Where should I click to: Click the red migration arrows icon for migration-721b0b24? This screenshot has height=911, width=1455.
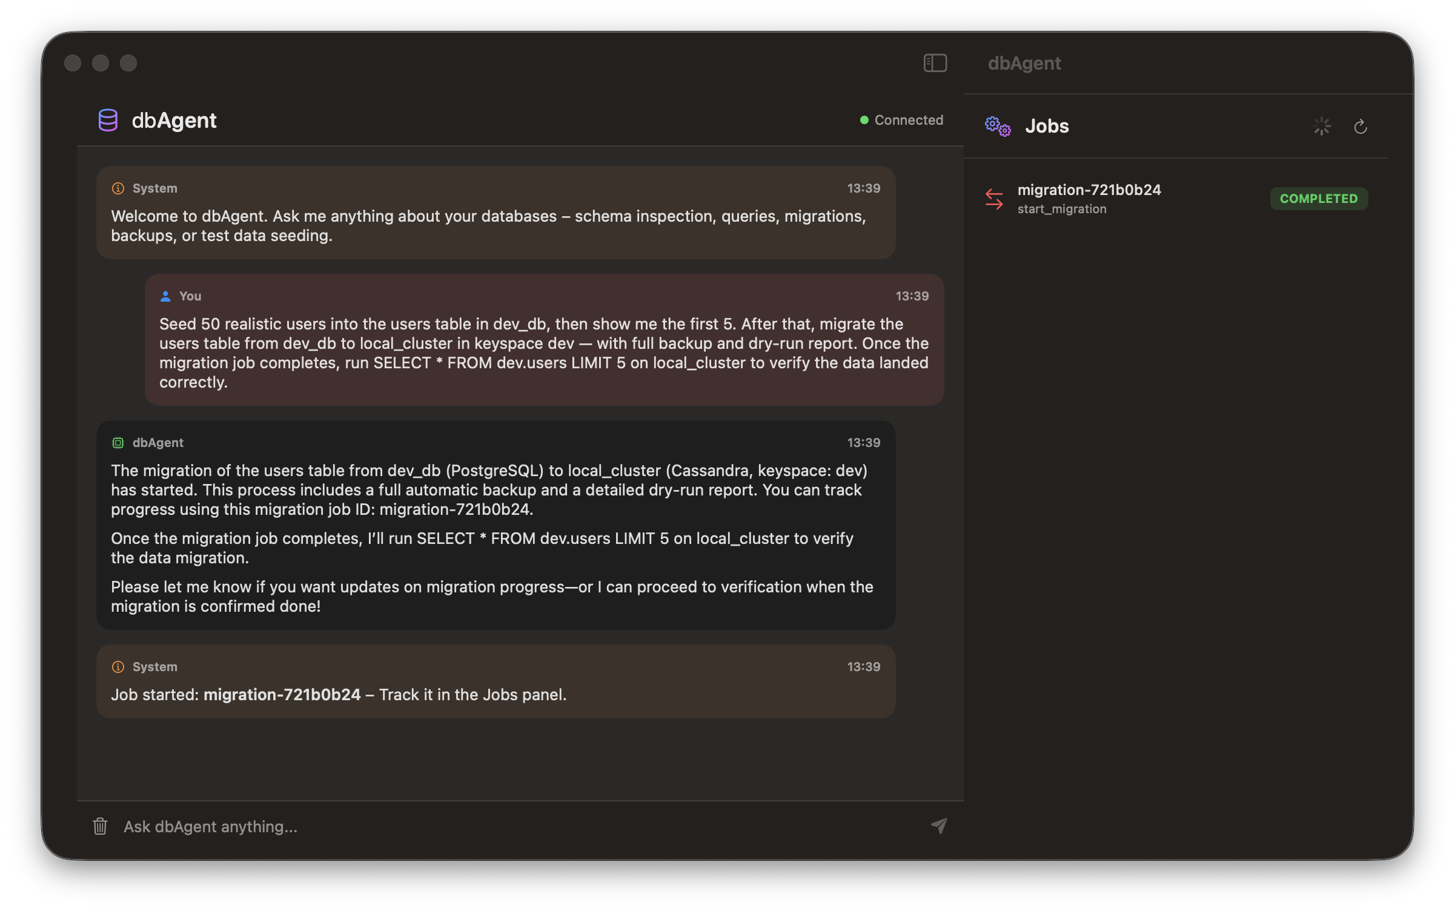point(995,198)
